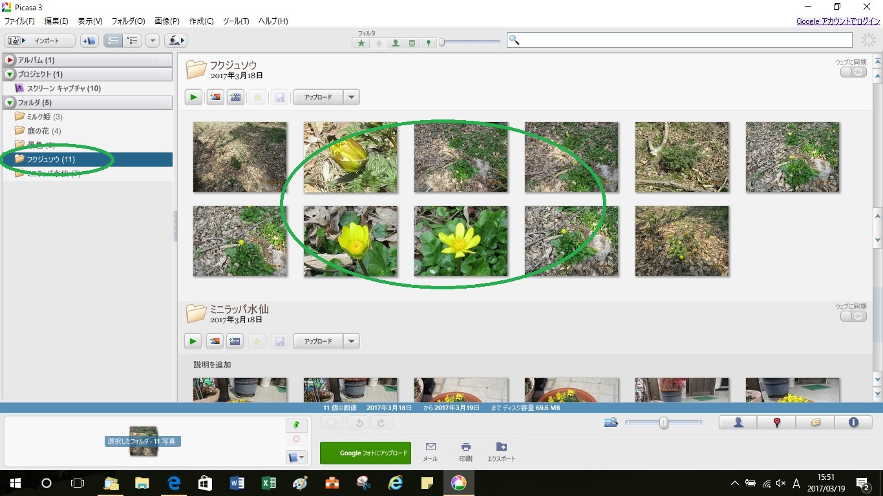The image size is (883, 496).
Task: Open the add-to-album dropdown in the photo tray
Action: click(x=296, y=457)
